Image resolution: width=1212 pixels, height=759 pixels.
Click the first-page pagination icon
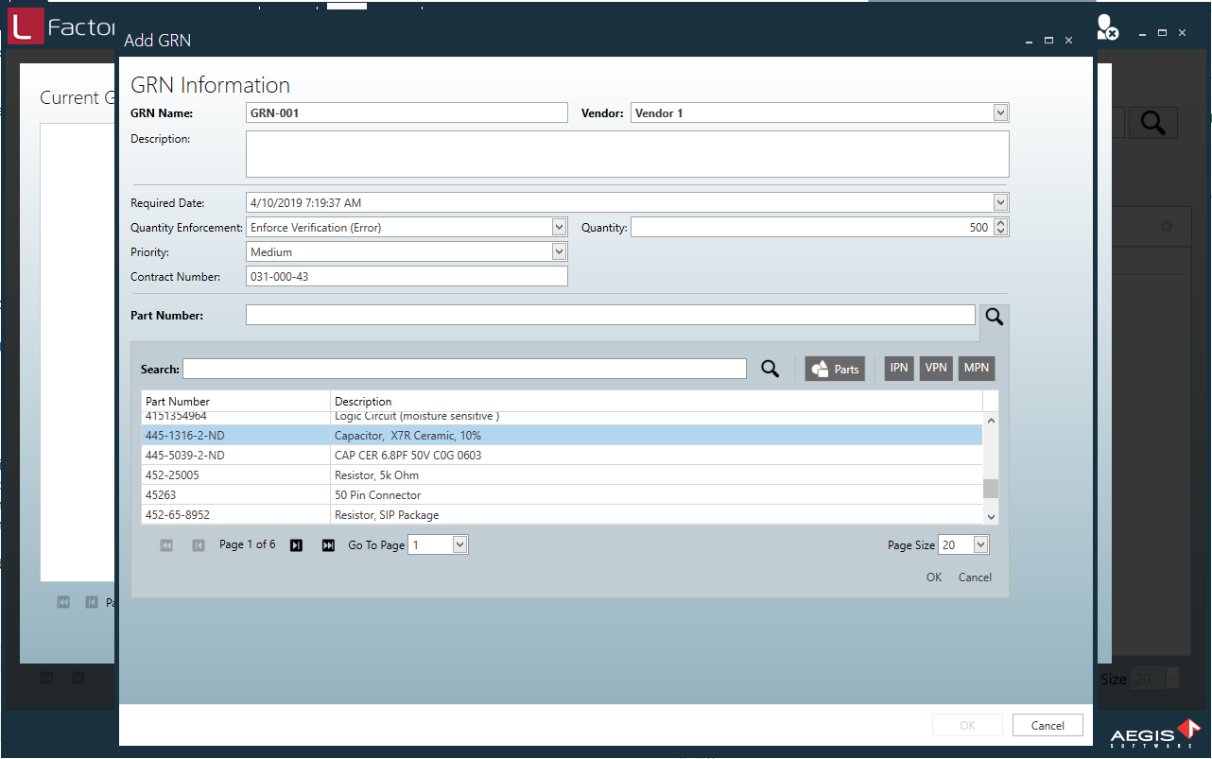pos(166,544)
